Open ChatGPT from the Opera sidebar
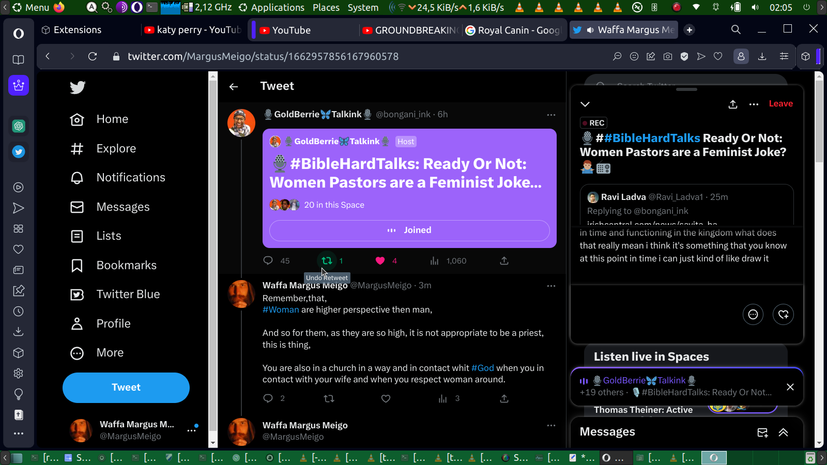The width and height of the screenshot is (827, 465). point(19,126)
